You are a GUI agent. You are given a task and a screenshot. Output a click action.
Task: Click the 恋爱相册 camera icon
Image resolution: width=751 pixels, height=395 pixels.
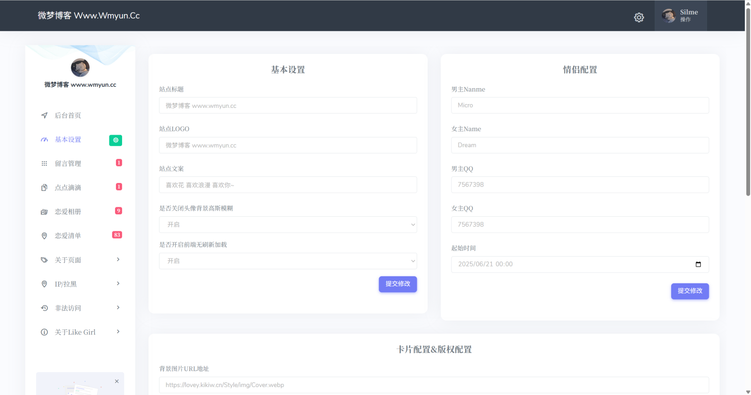click(x=44, y=212)
